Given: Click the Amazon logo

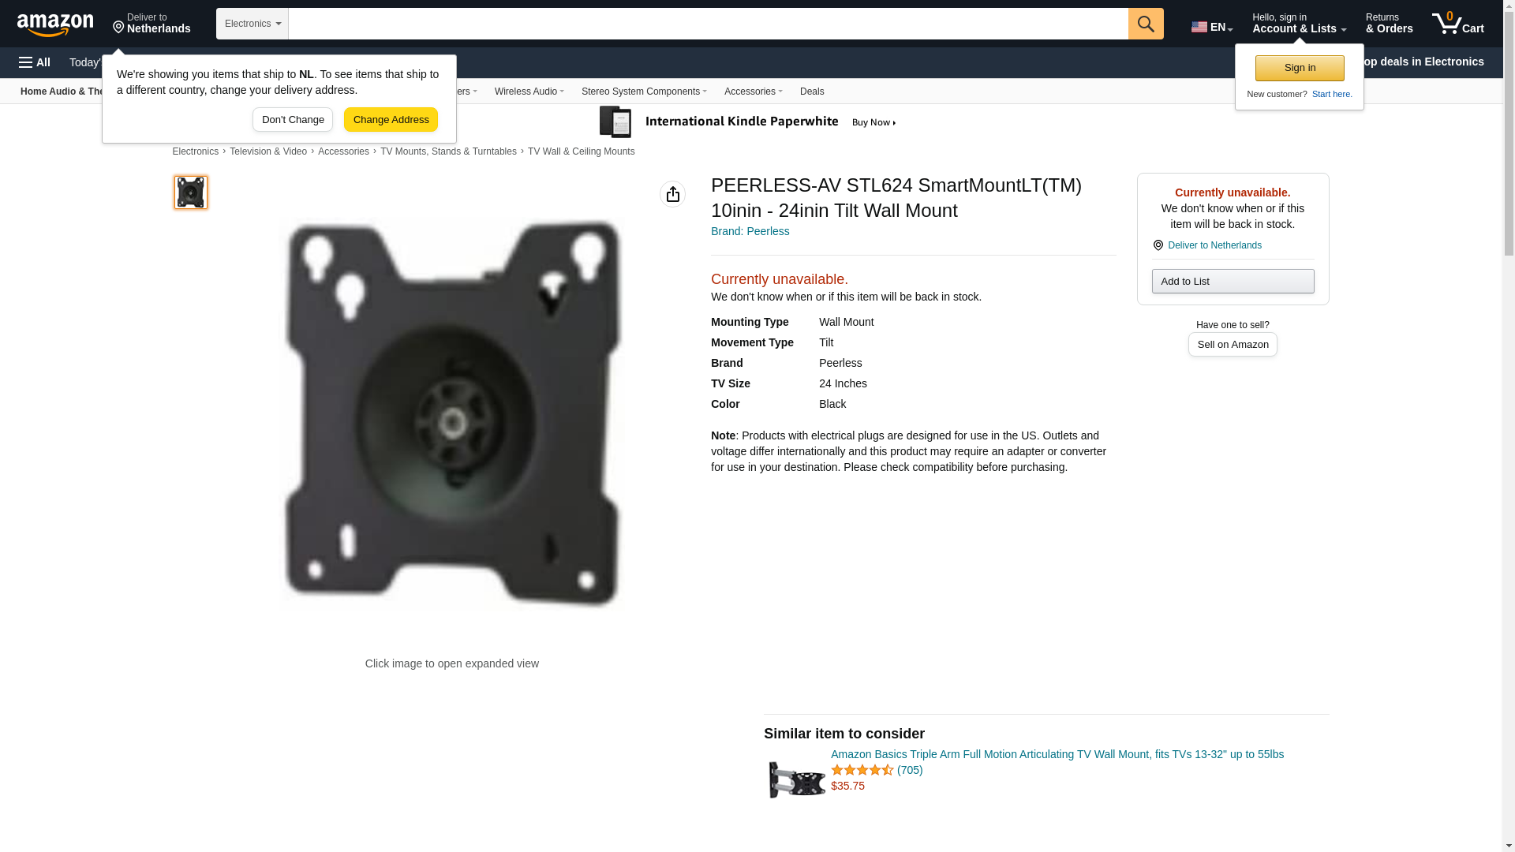Looking at the screenshot, I should (x=55, y=24).
